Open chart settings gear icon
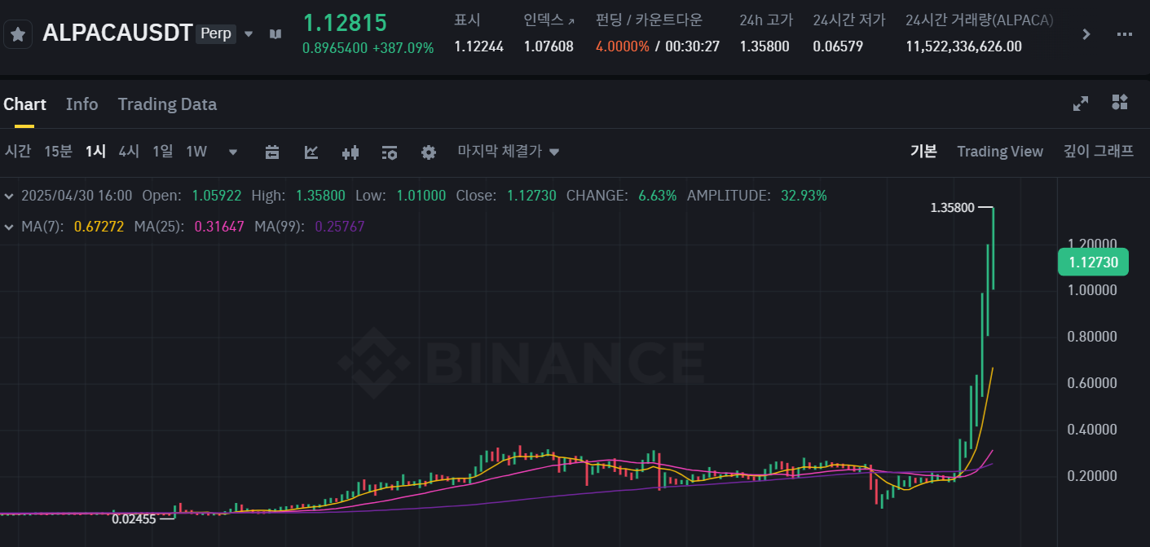Screen dimensions: 1150x547 pyautogui.click(x=429, y=152)
